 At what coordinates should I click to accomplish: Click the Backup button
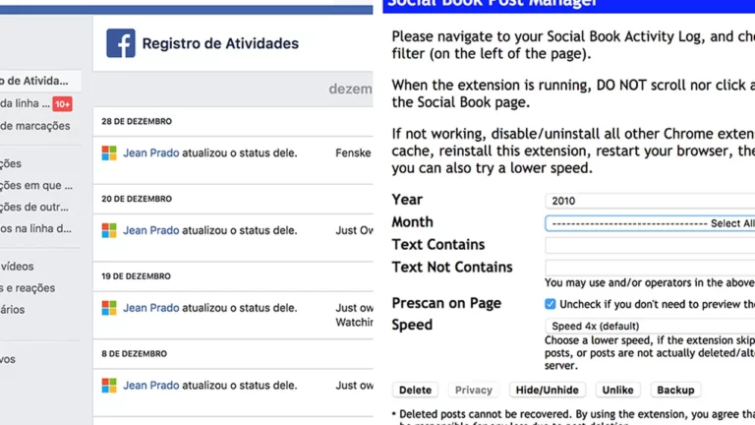675,390
